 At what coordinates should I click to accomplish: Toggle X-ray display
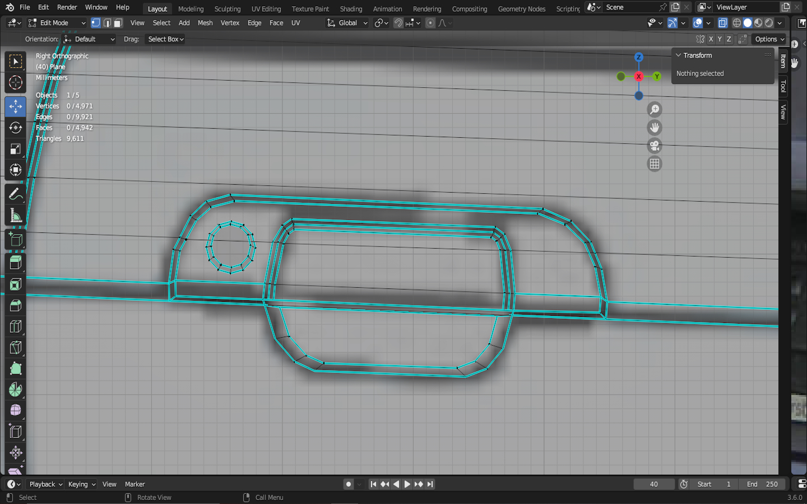pos(723,23)
